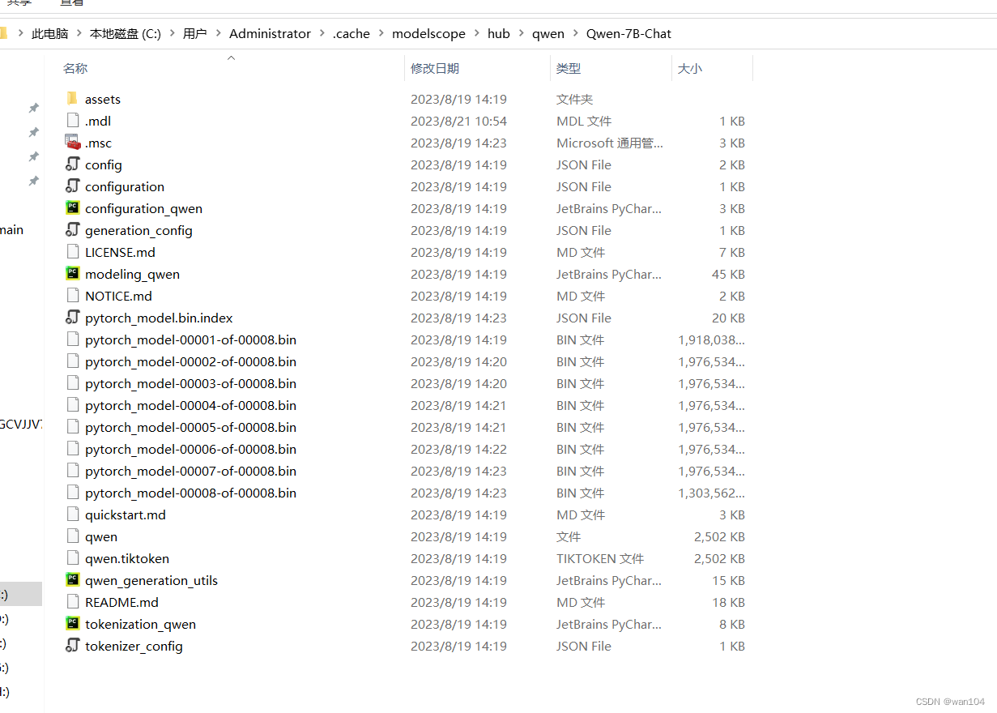The image size is (997, 713).
Task: Click the generation_config JSON icon
Action: (x=72, y=230)
